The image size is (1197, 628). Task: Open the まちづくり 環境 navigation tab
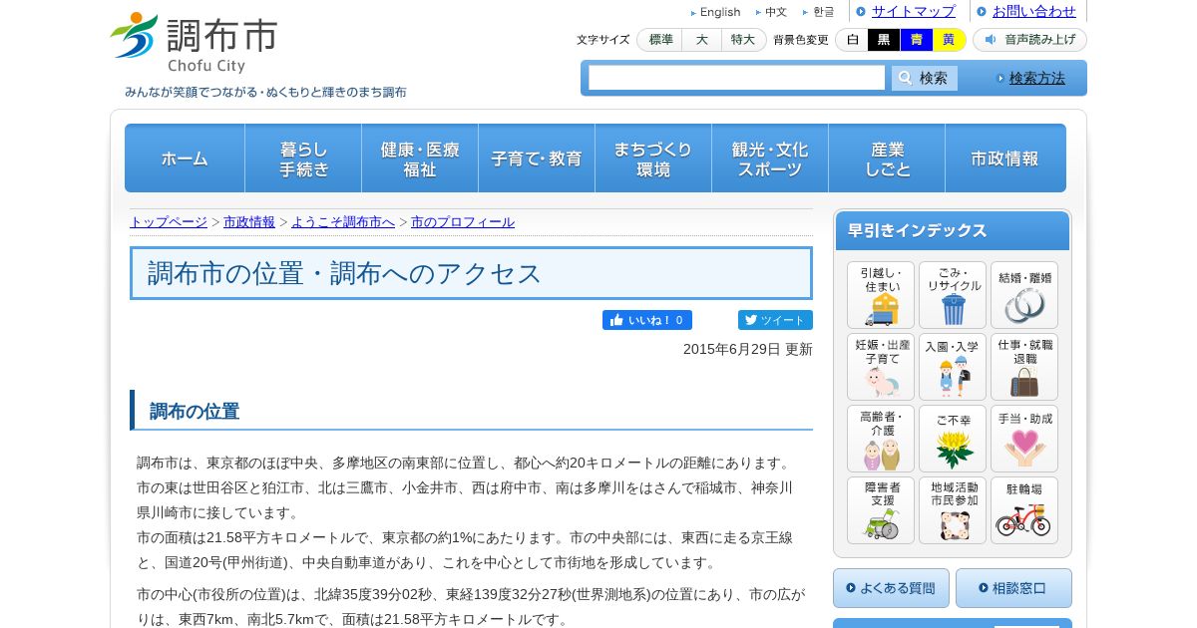tap(653, 158)
